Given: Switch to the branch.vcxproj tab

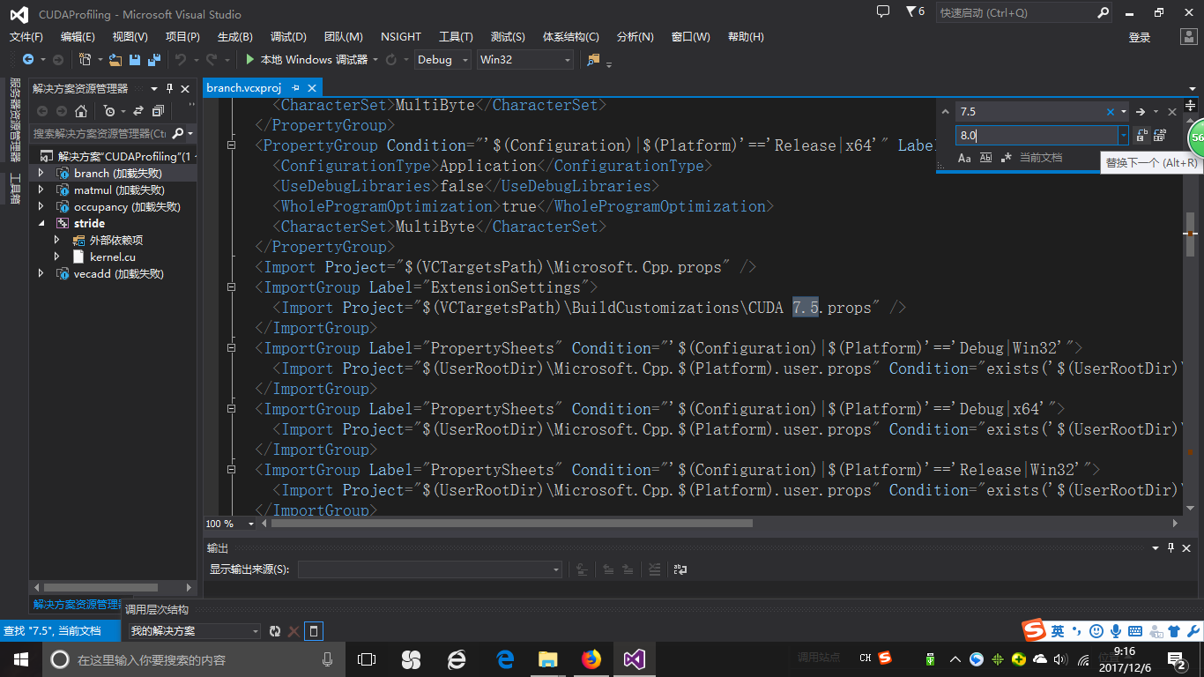Looking at the screenshot, I should tap(244, 88).
